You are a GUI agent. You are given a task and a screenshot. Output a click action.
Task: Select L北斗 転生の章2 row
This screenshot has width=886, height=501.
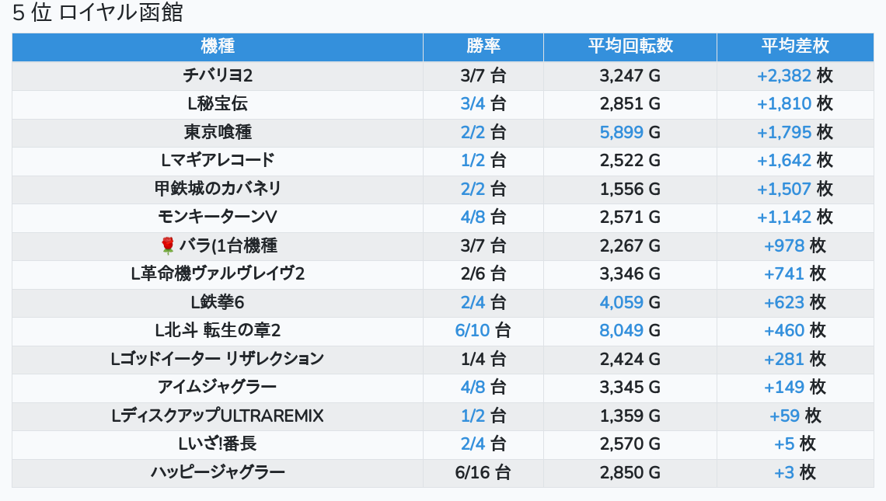[218, 331]
